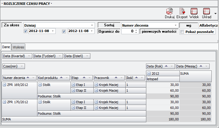
Task: Select the SUMA grand total row label
Action: click(x=74, y=119)
